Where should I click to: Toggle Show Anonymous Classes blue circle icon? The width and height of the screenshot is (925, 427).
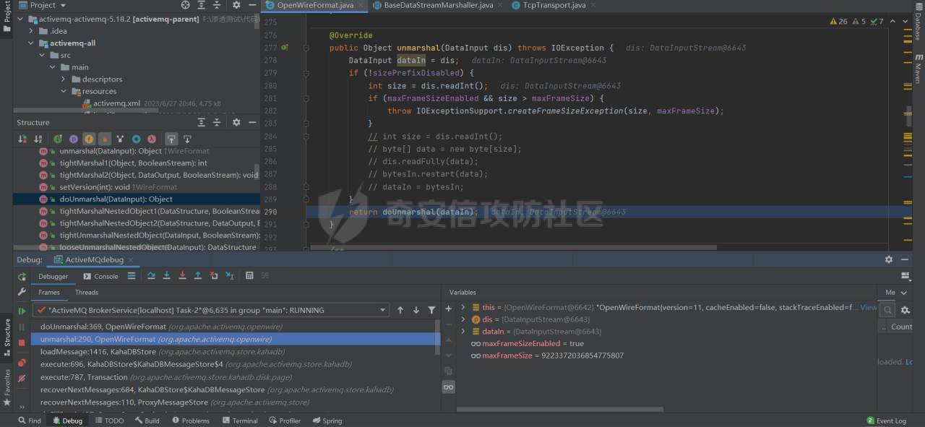click(136, 139)
